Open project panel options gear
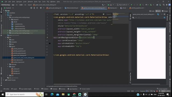 [41, 8]
